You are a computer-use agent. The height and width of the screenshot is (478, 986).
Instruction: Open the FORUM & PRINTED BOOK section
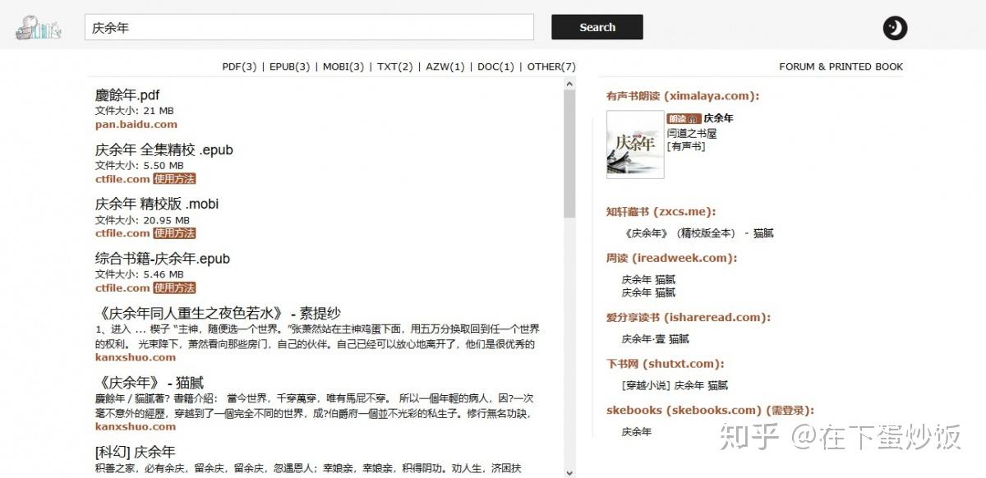pos(841,67)
